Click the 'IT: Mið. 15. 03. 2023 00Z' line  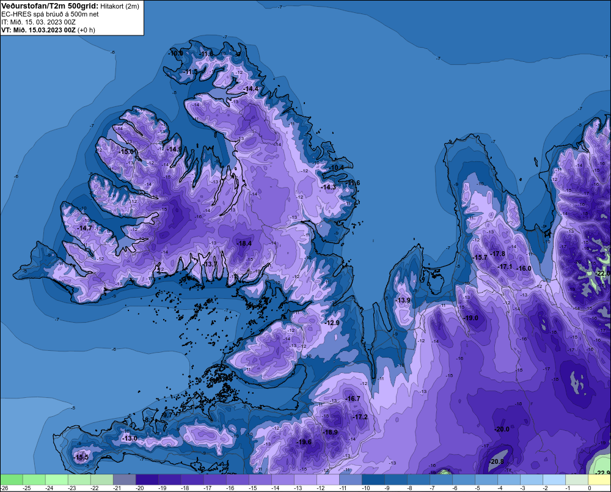coord(38,22)
